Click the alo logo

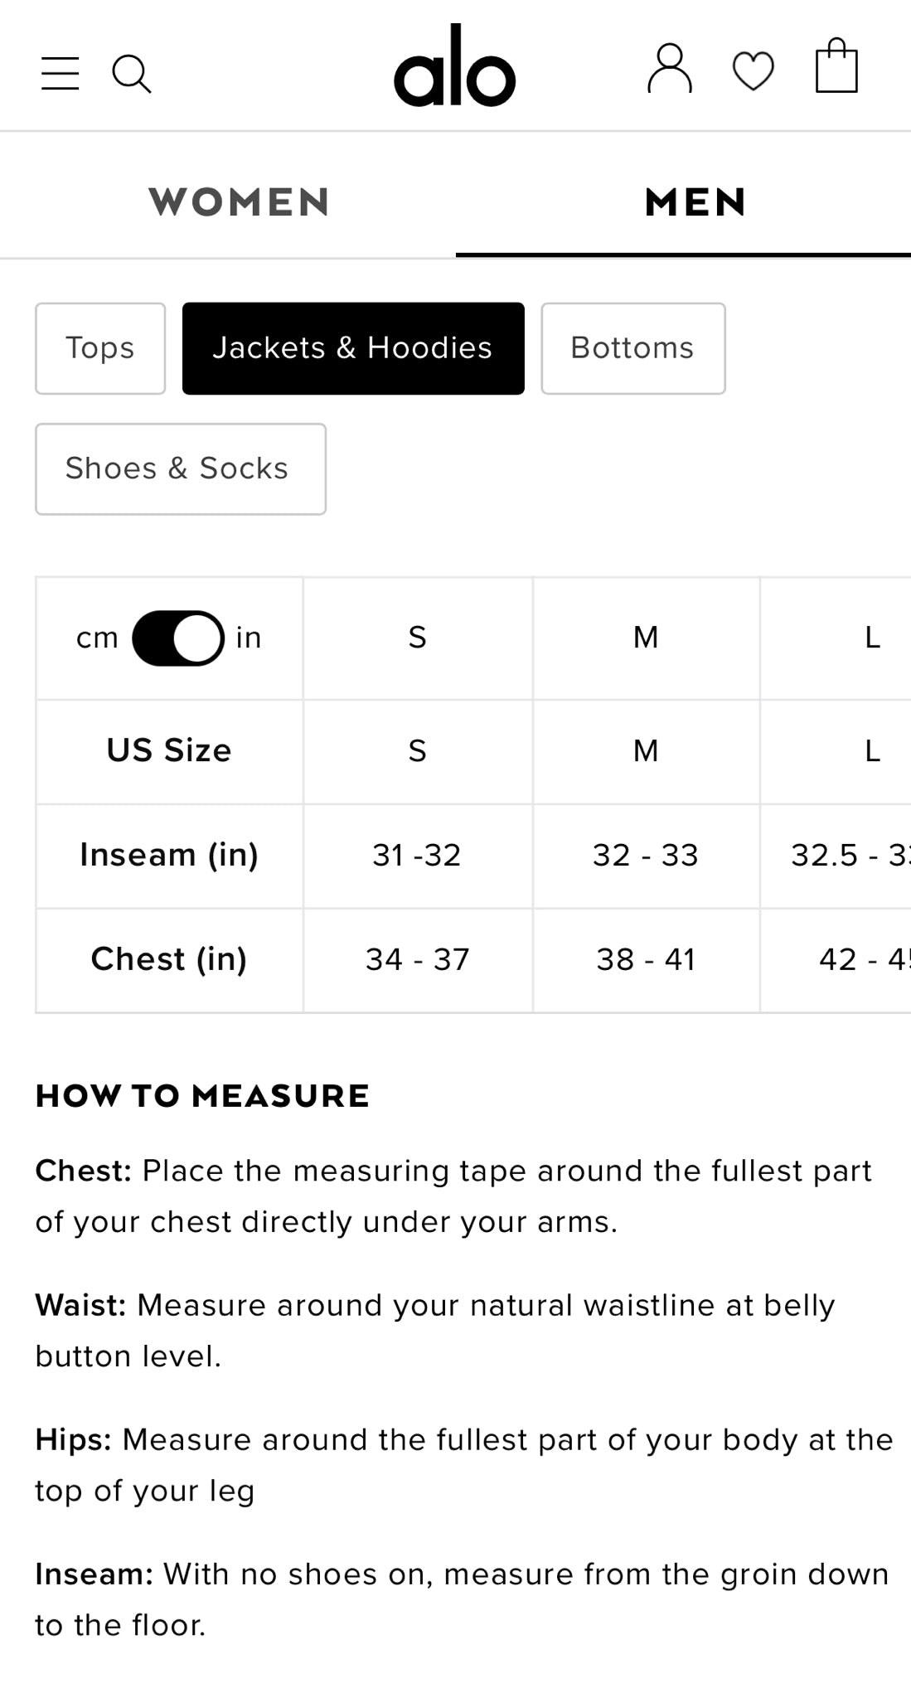point(454,68)
